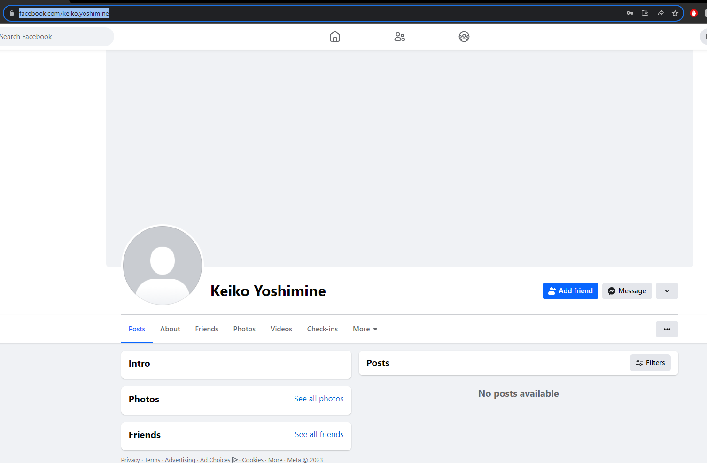Open the Friends icon in top navigation

pos(400,37)
